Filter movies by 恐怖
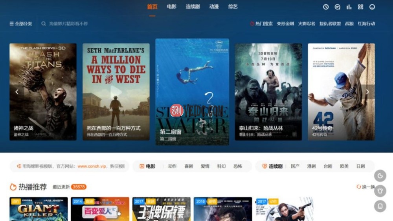The width and height of the screenshot is (393, 221). click(238, 166)
